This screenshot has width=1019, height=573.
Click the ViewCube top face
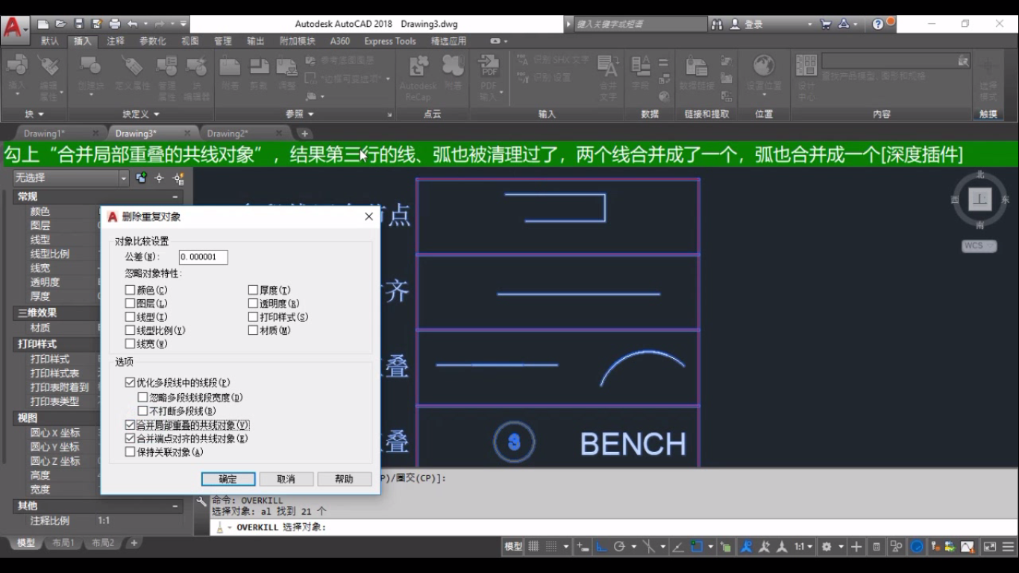[979, 199]
